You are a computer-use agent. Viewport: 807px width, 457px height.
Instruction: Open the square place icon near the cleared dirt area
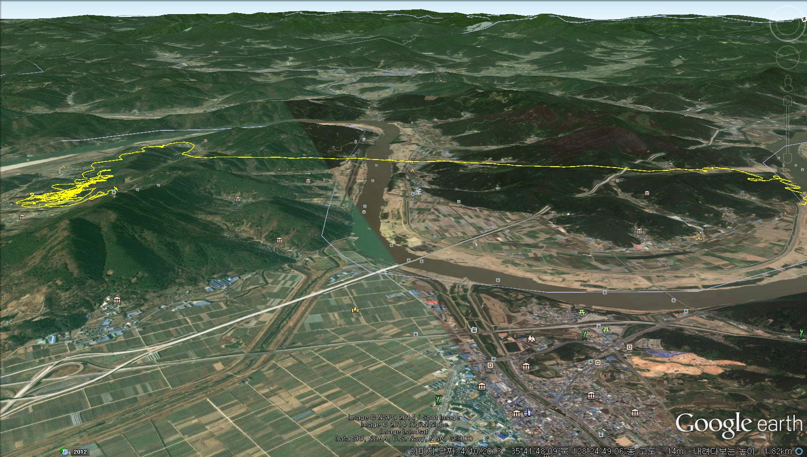pos(629,347)
